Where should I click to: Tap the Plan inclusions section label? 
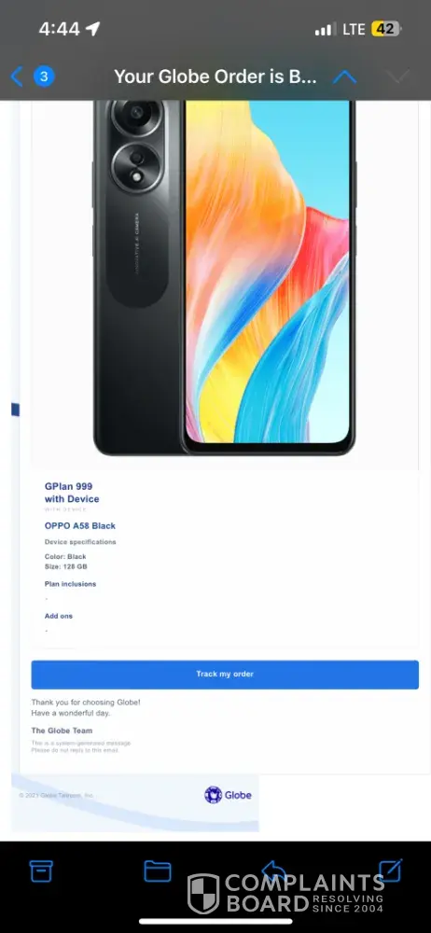(70, 584)
